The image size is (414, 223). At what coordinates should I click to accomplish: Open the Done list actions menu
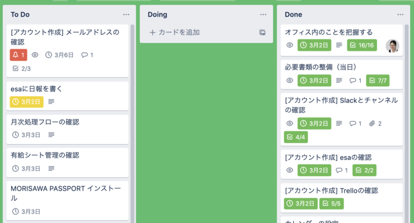click(400, 15)
